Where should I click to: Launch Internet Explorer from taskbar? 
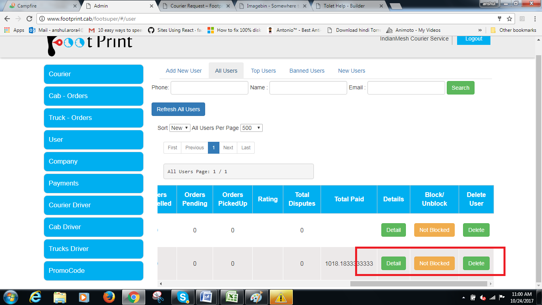click(x=36, y=297)
